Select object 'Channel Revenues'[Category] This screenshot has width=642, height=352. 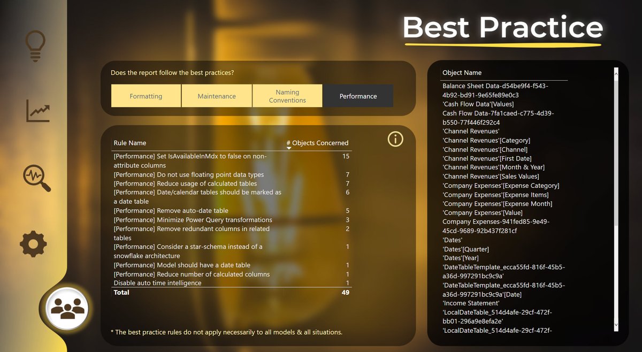[486, 141]
